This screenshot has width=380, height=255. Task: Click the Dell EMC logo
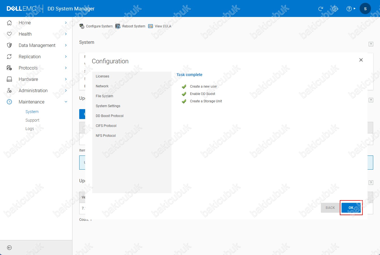coord(22,9)
